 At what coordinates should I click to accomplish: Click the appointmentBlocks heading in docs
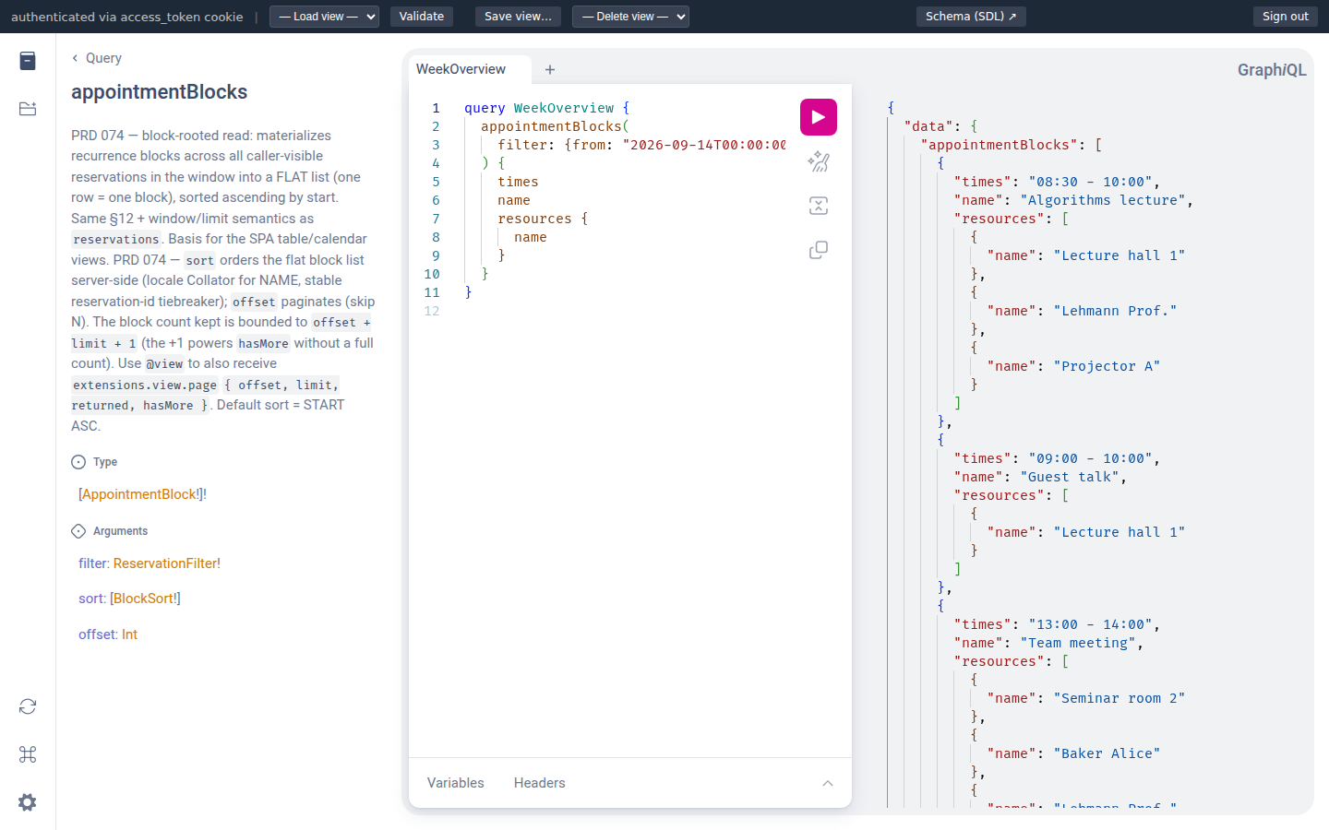coord(159,92)
